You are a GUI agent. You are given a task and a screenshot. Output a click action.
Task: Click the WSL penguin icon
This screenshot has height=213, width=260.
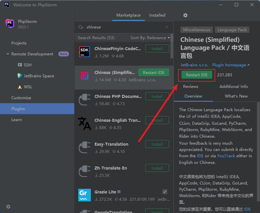tap(20, 87)
